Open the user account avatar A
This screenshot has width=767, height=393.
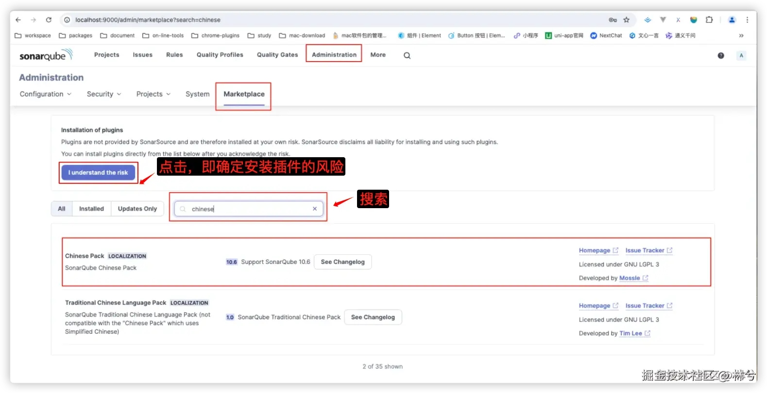tap(741, 55)
